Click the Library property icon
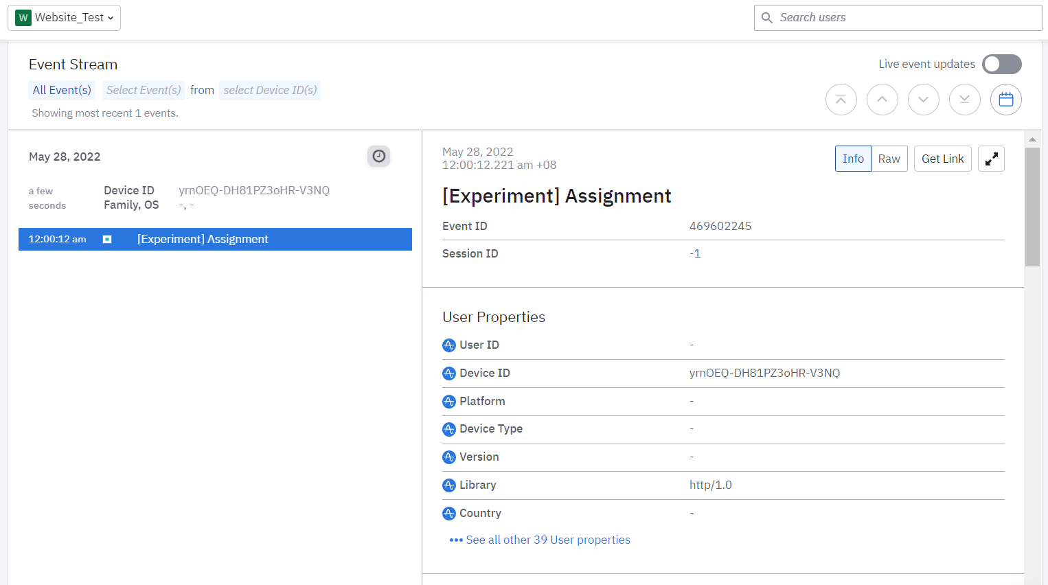The height and width of the screenshot is (585, 1048). 449,485
